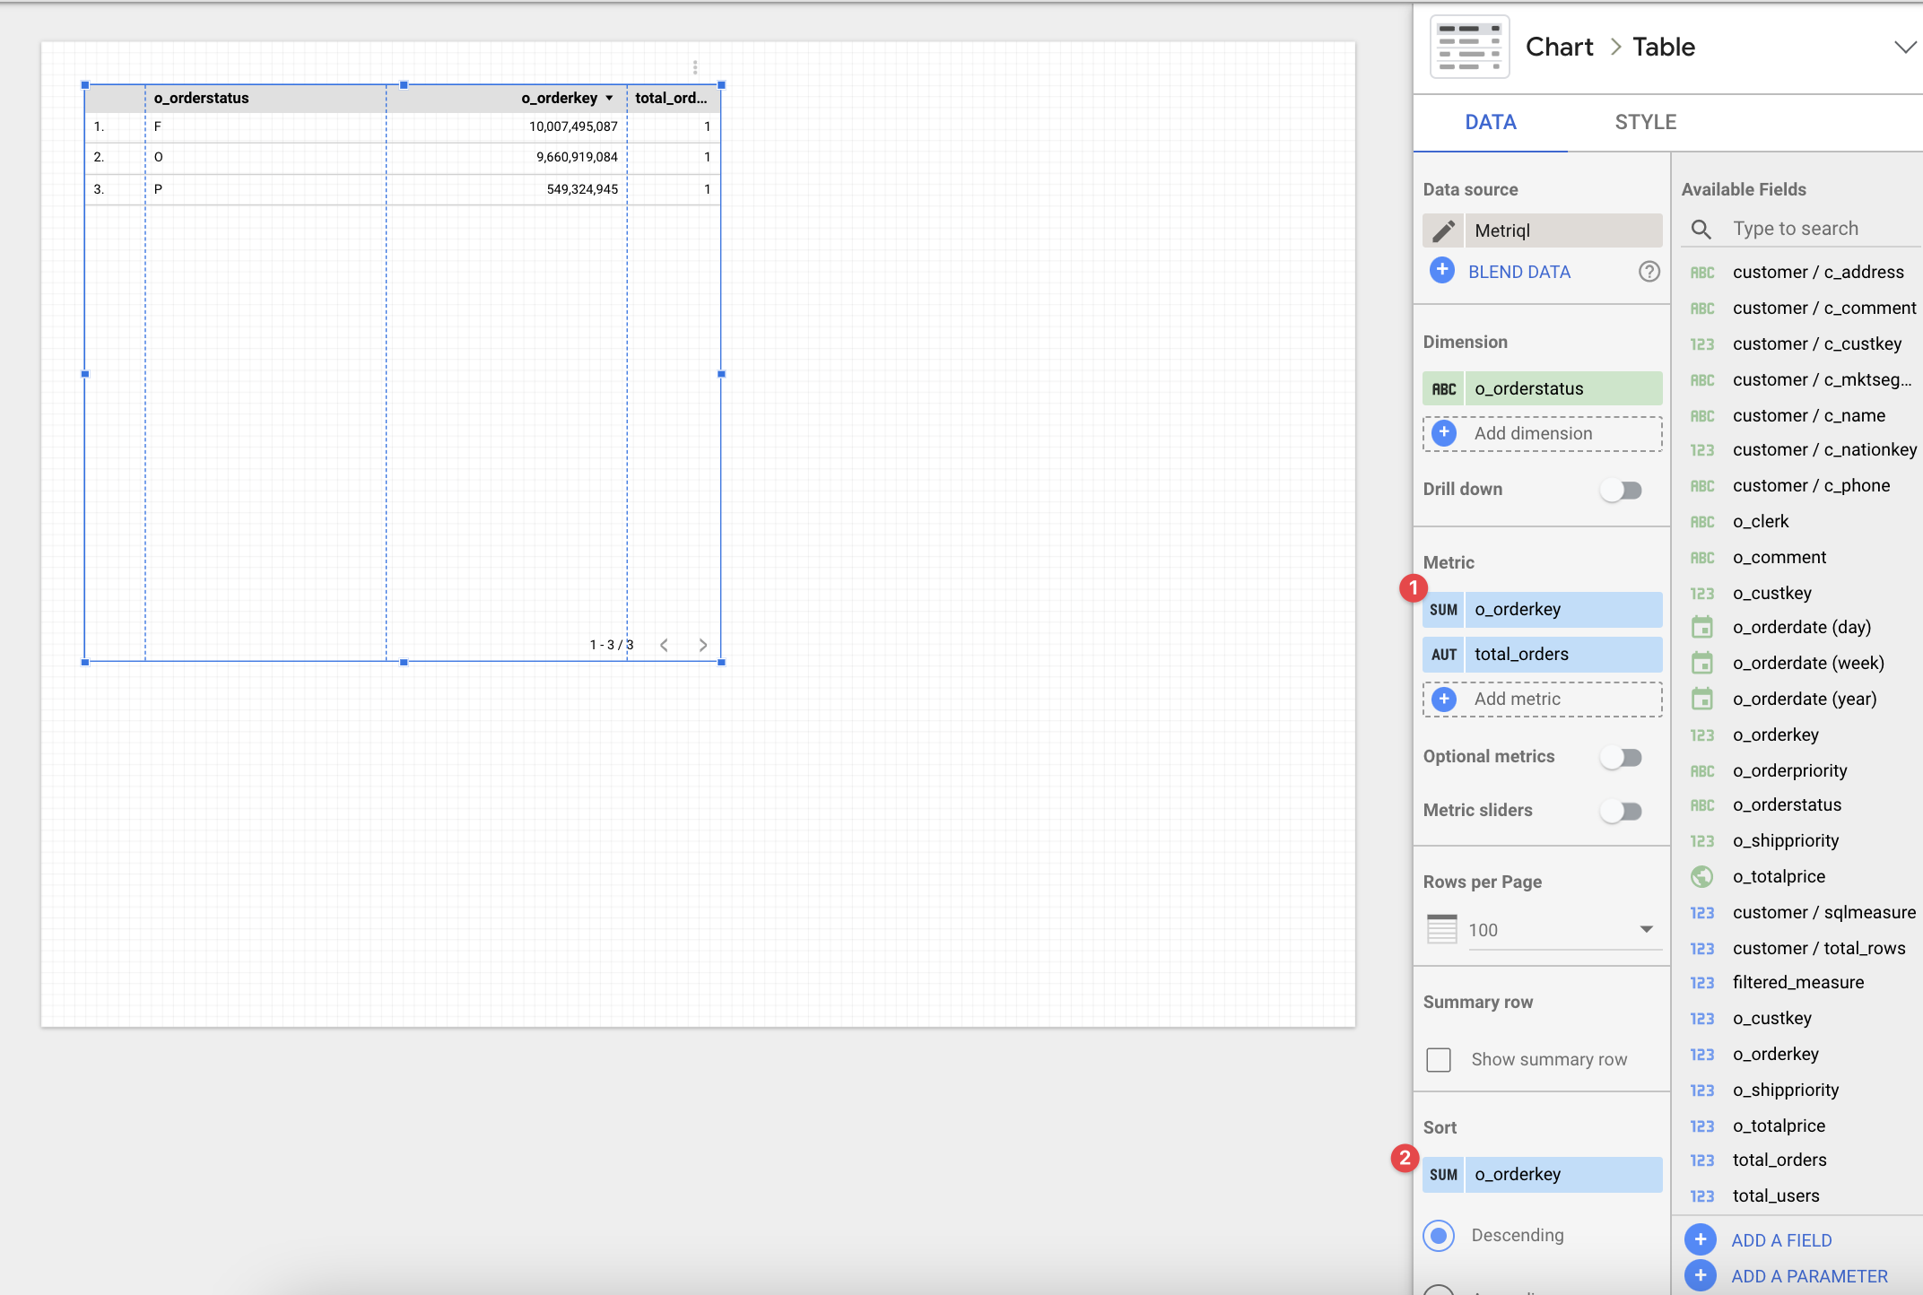This screenshot has width=1923, height=1295.
Task: Click o_orderkey column header sort arrow
Action: coord(609,98)
